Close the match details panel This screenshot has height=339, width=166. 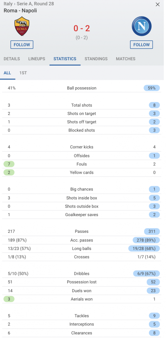[x=158, y=5]
